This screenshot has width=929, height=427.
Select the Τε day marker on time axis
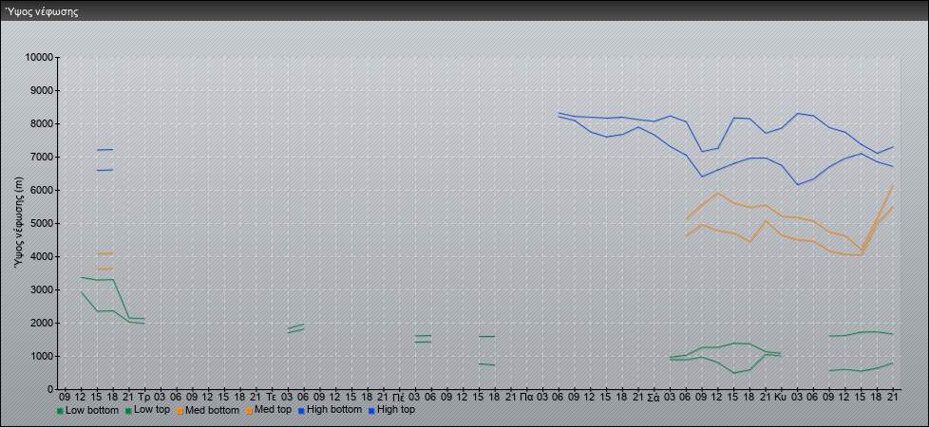click(271, 396)
